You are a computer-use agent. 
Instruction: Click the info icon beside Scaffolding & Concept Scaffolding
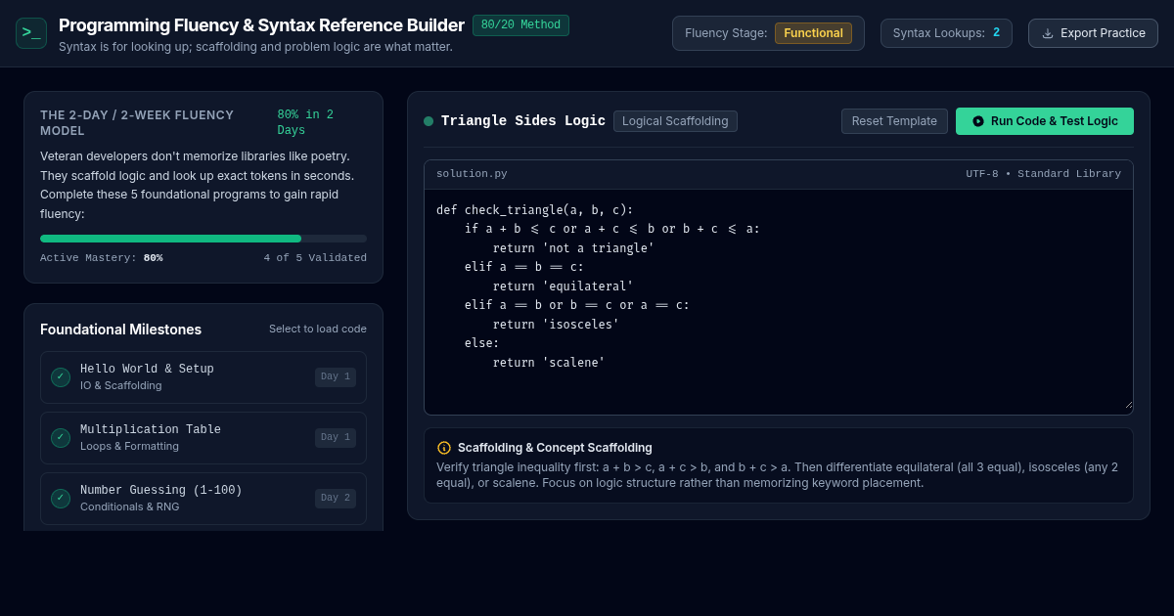[444, 448]
